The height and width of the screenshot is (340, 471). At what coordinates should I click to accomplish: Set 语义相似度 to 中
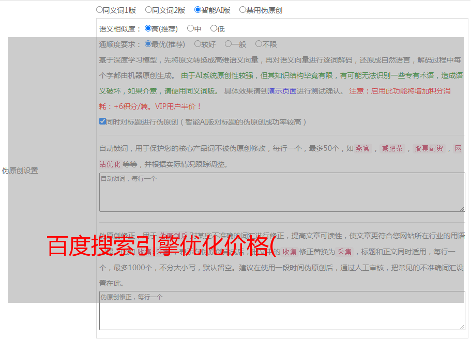click(x=190, y=28)
